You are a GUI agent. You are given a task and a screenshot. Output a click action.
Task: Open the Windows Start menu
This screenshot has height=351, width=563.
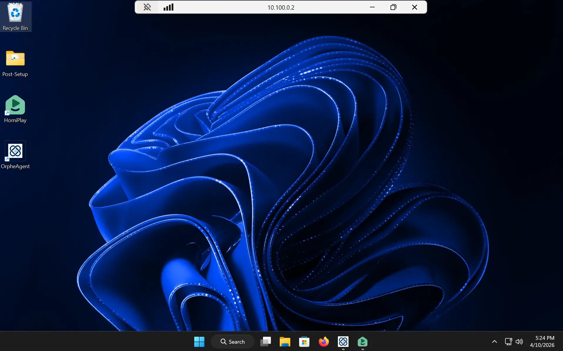click(x=199, y=342)
